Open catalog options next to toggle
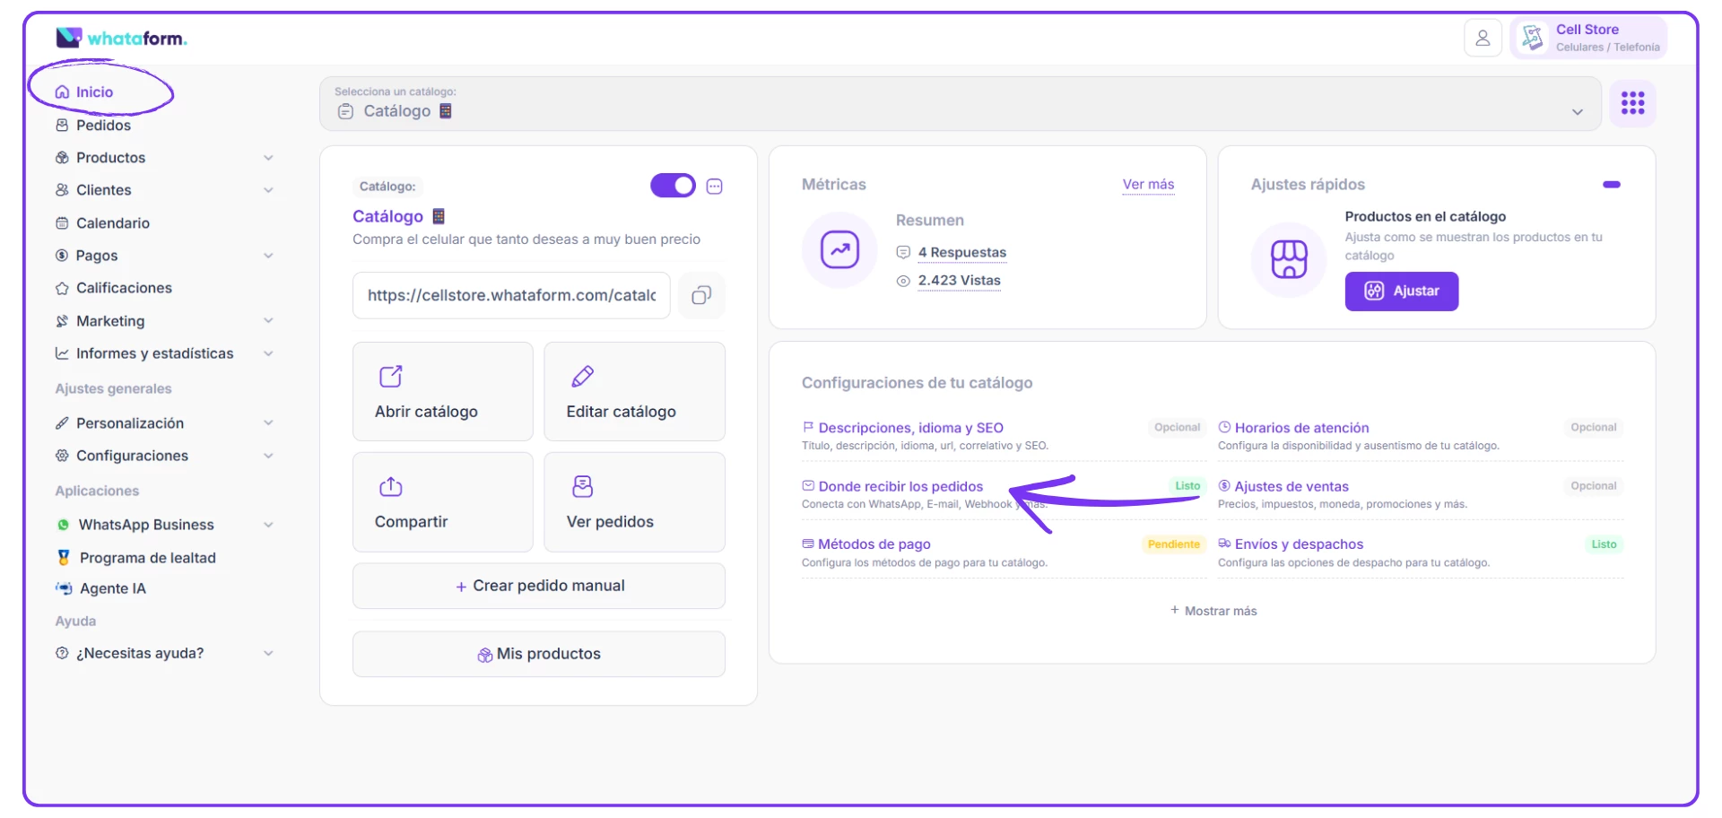 point(715,187)
